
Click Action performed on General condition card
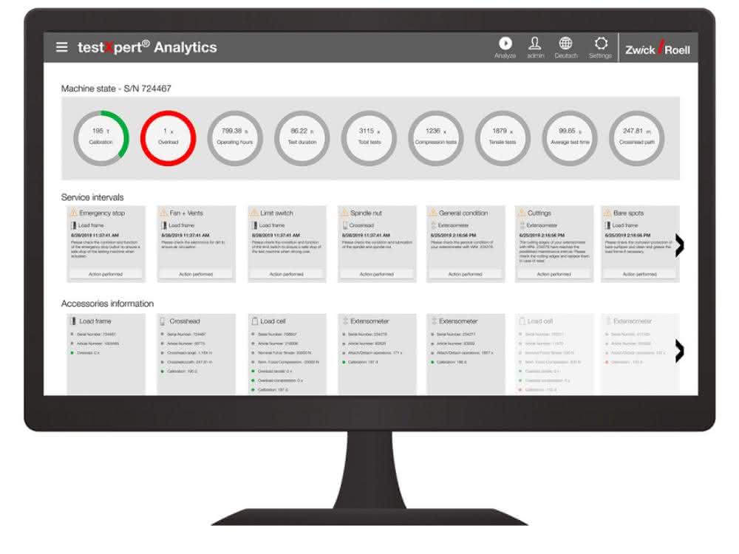click(465, 274)
